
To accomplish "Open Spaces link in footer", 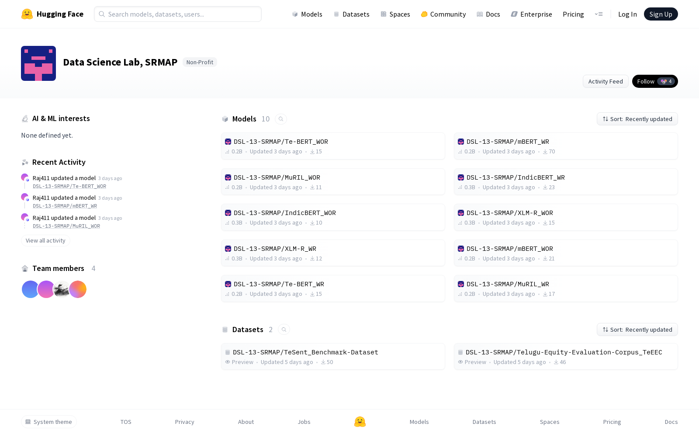I will [550, 422].
